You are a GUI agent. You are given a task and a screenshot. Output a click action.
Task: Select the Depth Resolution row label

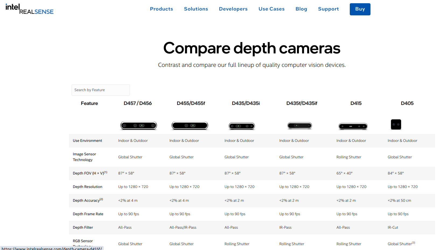88,187
